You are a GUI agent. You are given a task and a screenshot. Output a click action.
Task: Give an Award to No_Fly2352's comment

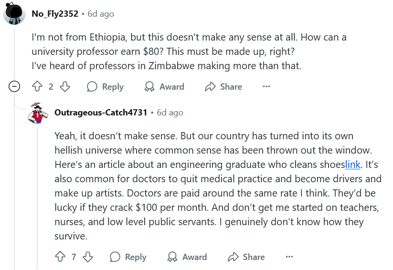[164, 87]
